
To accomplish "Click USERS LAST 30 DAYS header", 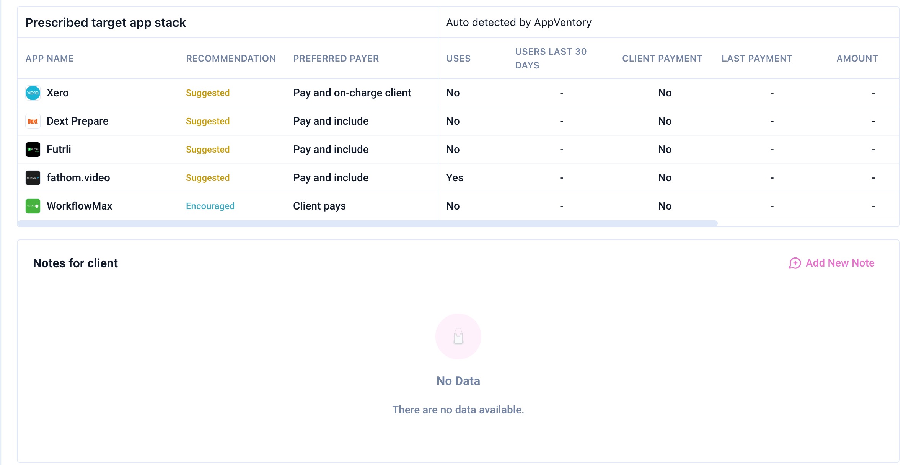I will (x=551, y=59).
